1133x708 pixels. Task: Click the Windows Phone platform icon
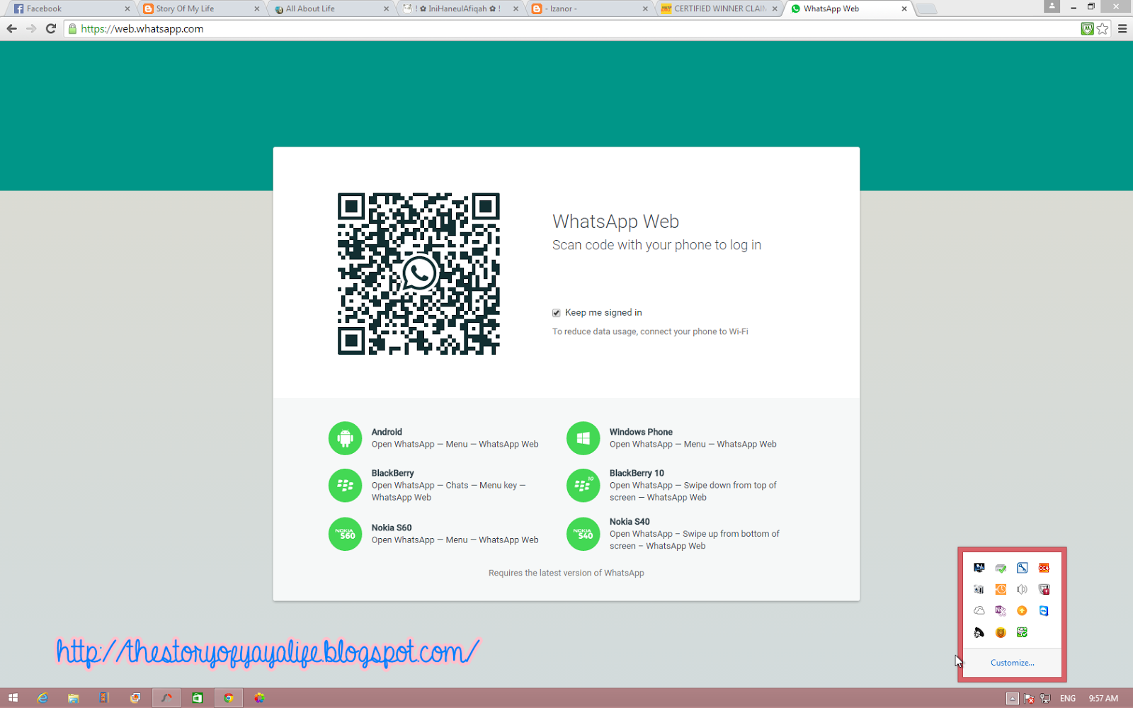pyautogui.click(x=583, y=438)
